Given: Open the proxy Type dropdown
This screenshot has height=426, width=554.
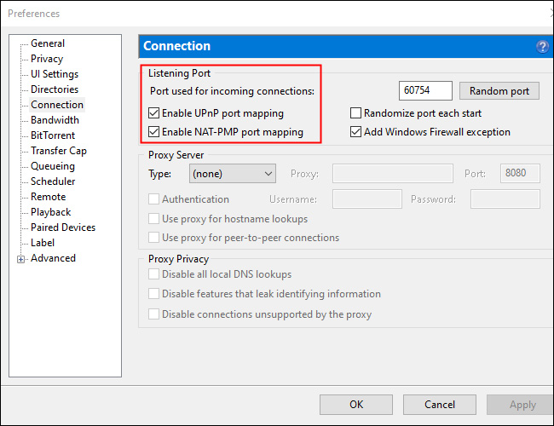Looking at the screenshot, I should click(233, 174).
